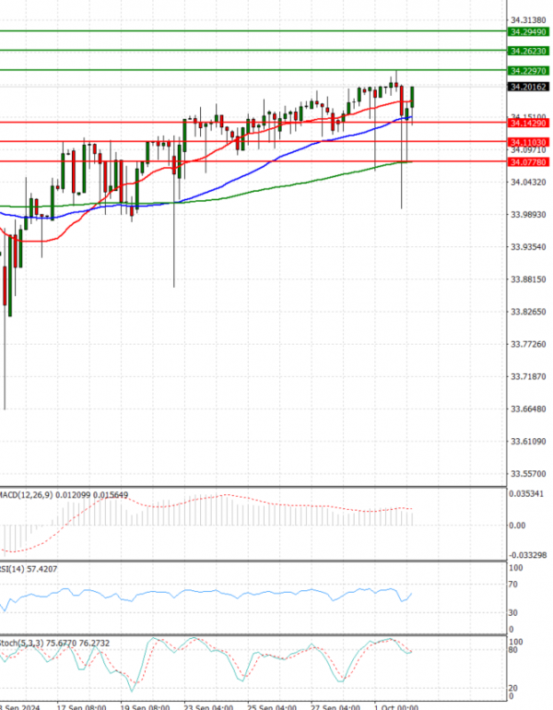This screenshot has height=710, width=553.
Task: Select the price axis value 33.98930
Action: pos(528,215)
